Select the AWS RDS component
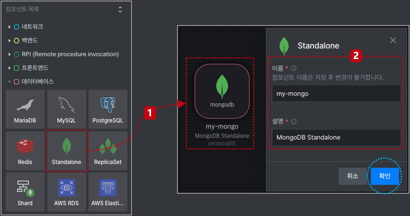 pyautogui.click(x=66, y=192)
